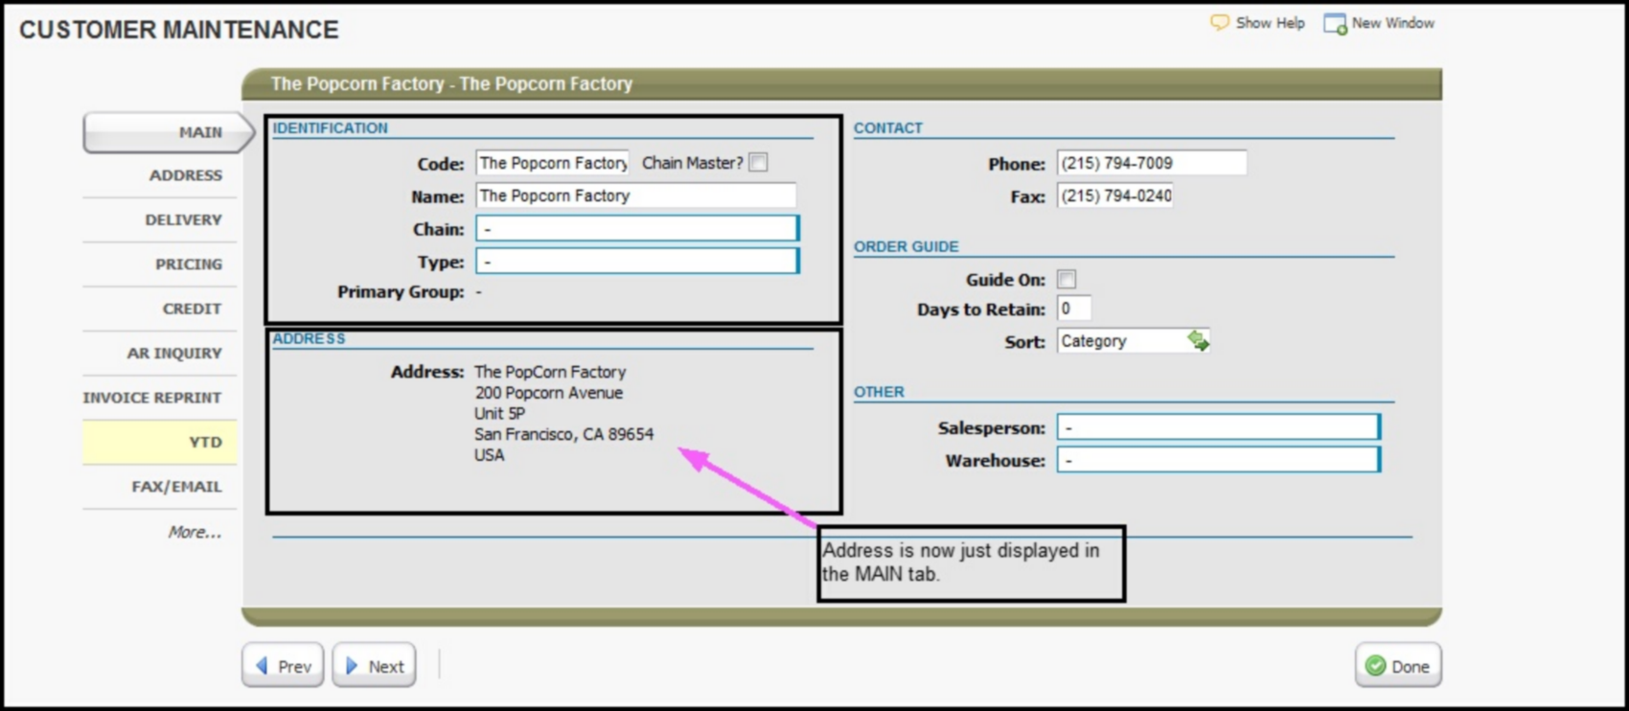Click the green arrows icon beside Sort
Image resolution: width=1629 pixels, height=711 pixels.
1198,340
